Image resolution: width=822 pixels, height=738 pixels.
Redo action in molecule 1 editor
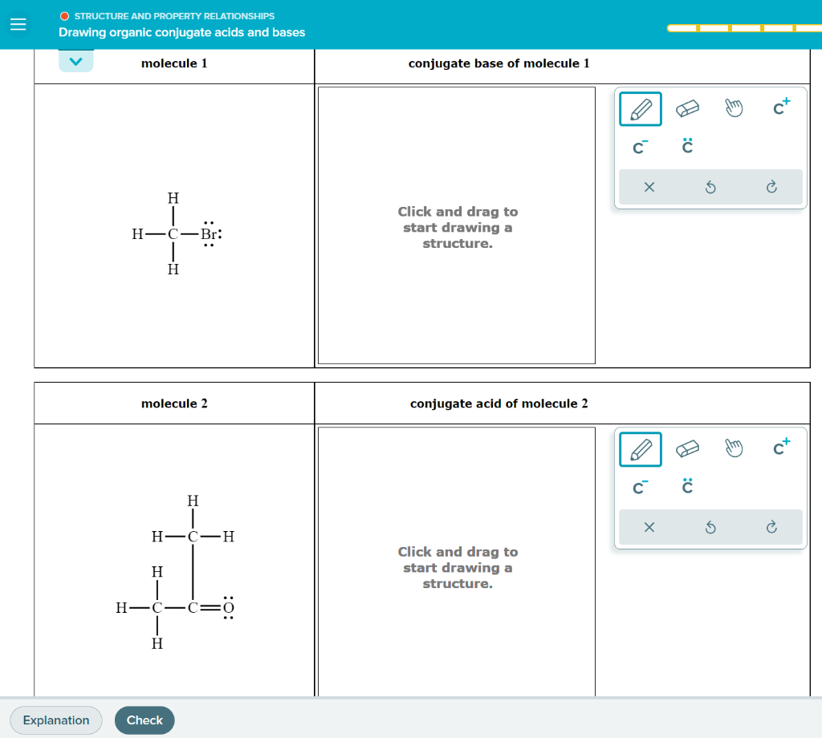pos(771,187)
